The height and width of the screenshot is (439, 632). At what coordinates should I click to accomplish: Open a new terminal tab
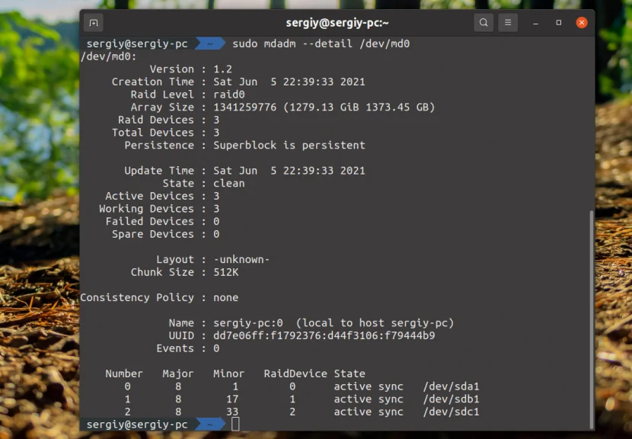[94, 22]
